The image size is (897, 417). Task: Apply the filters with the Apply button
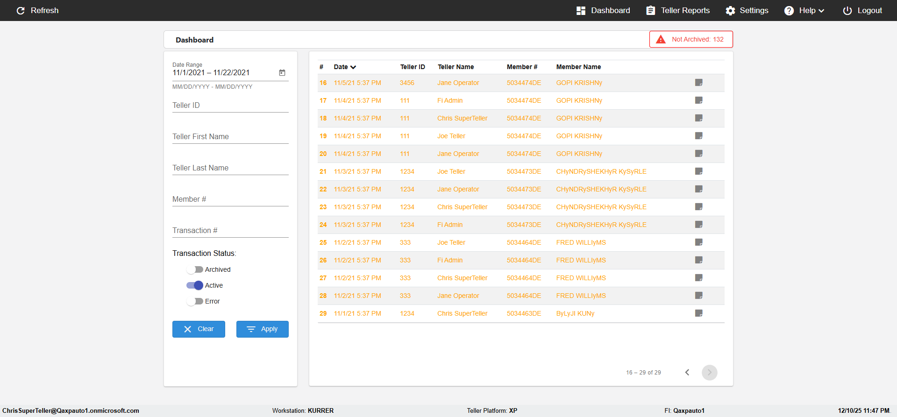coord(263,329)
